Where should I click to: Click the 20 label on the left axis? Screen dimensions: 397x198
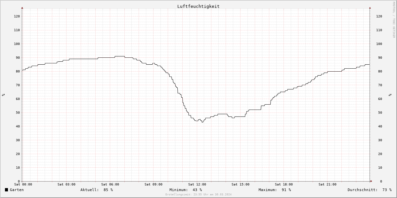[18, 154]
